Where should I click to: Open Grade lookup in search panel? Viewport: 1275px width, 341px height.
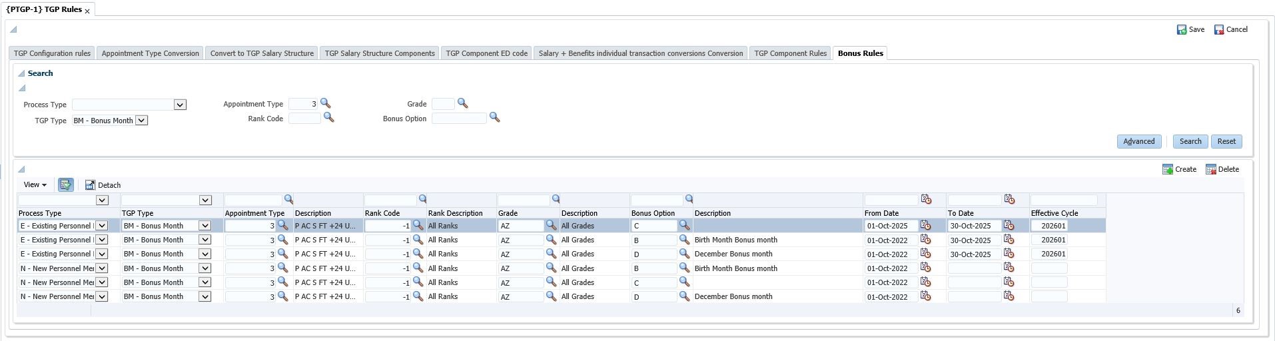click(x=462, y=103)
